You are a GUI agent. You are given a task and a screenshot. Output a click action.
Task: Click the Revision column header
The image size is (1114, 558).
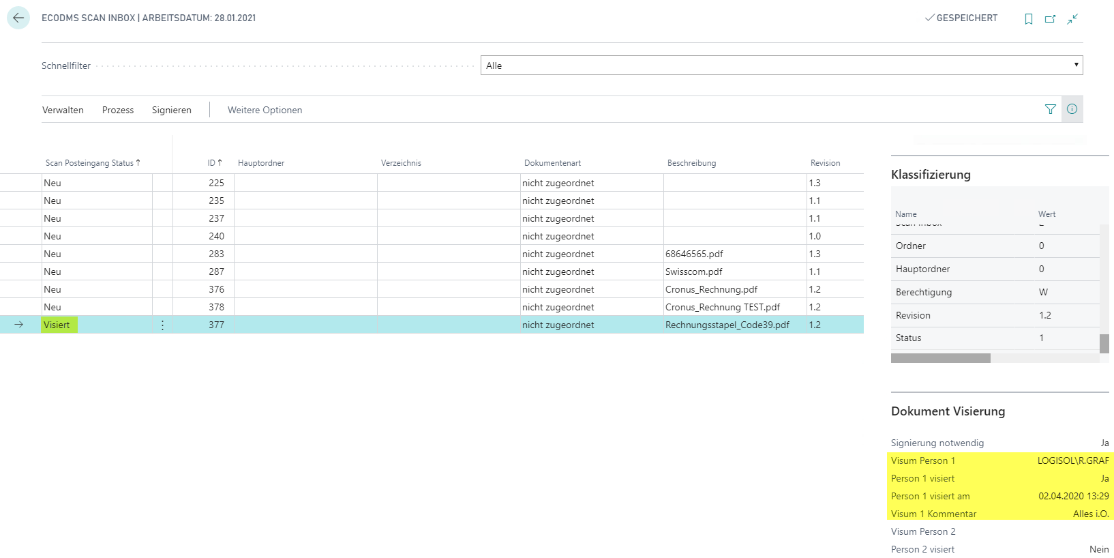[825, 163]
